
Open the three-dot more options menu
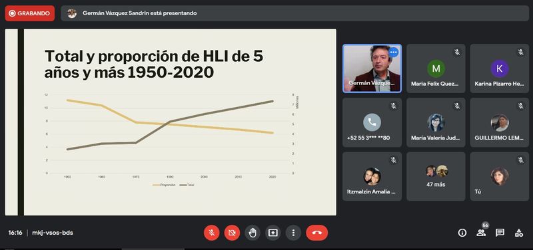pyautogui.click(x=293, y=233)
